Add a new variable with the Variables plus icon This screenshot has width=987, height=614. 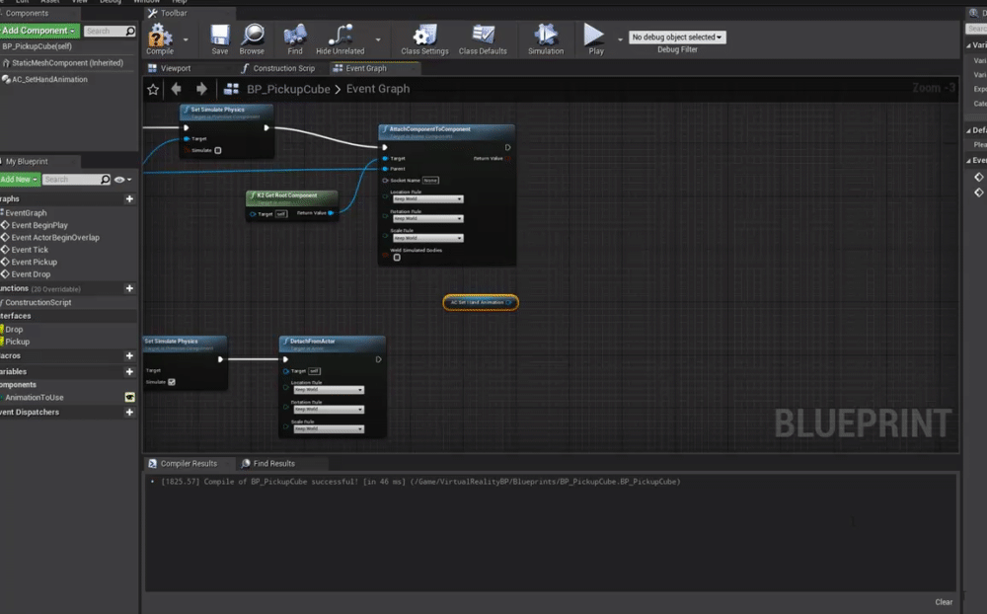click(129, 371)
